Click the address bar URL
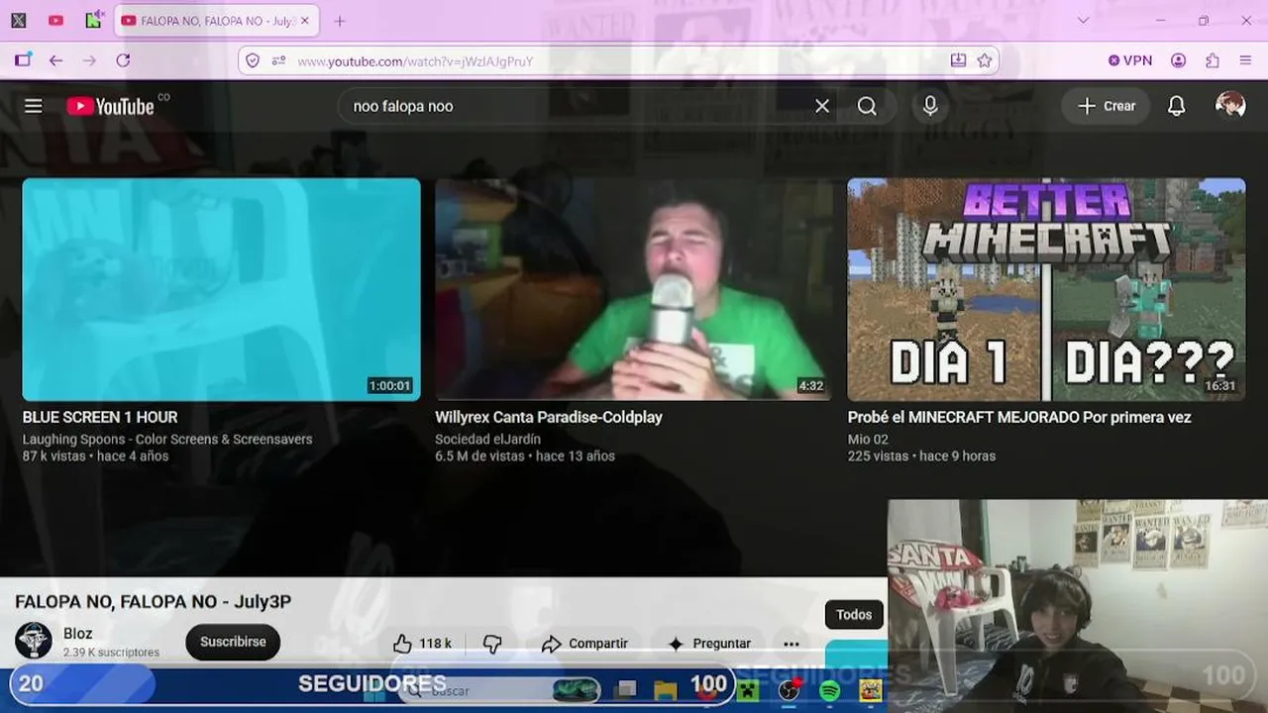 tap(415, 61)
